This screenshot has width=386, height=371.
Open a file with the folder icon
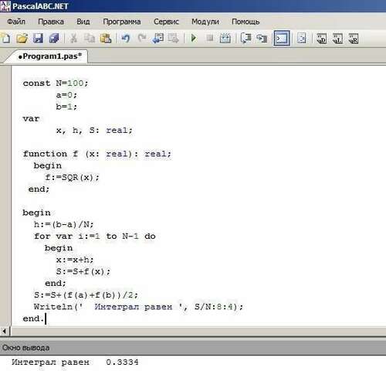point(22,39)
